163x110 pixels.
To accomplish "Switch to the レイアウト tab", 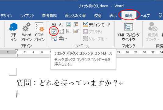I will (x=27, y=16).
